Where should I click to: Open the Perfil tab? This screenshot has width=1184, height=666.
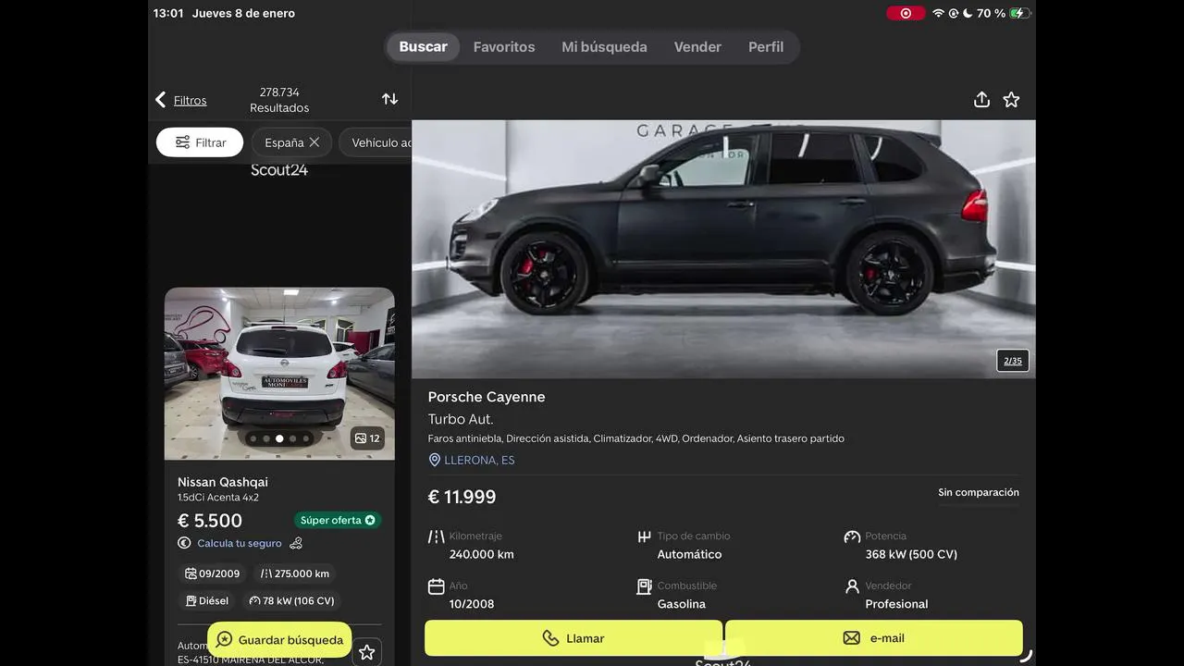(766, 47)
